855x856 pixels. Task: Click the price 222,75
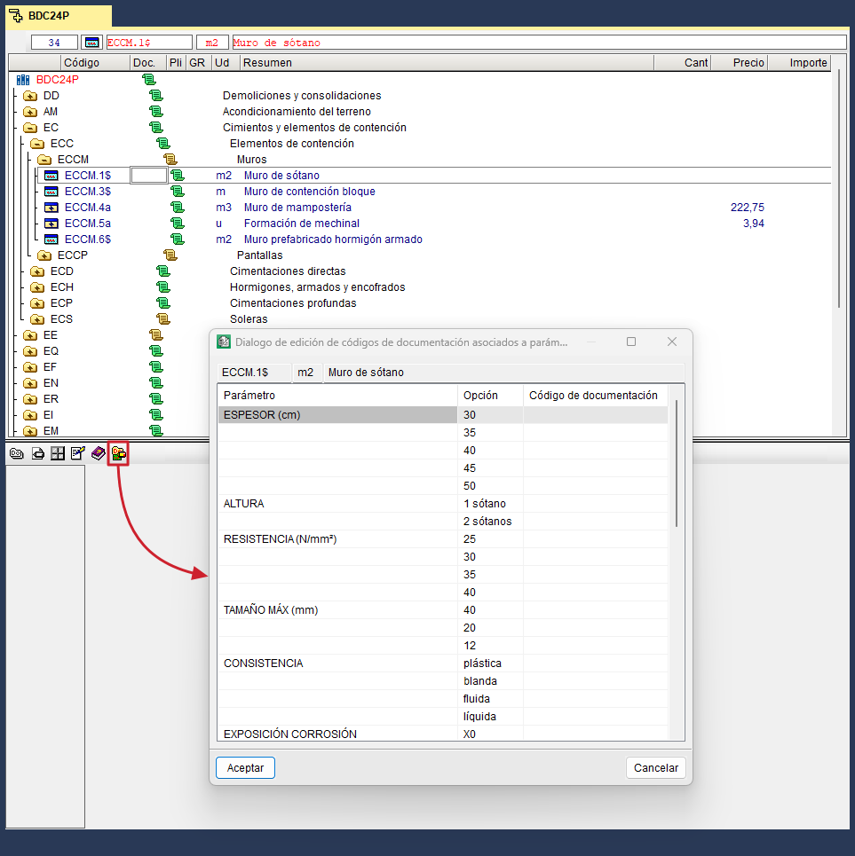(x=747, y=208)
